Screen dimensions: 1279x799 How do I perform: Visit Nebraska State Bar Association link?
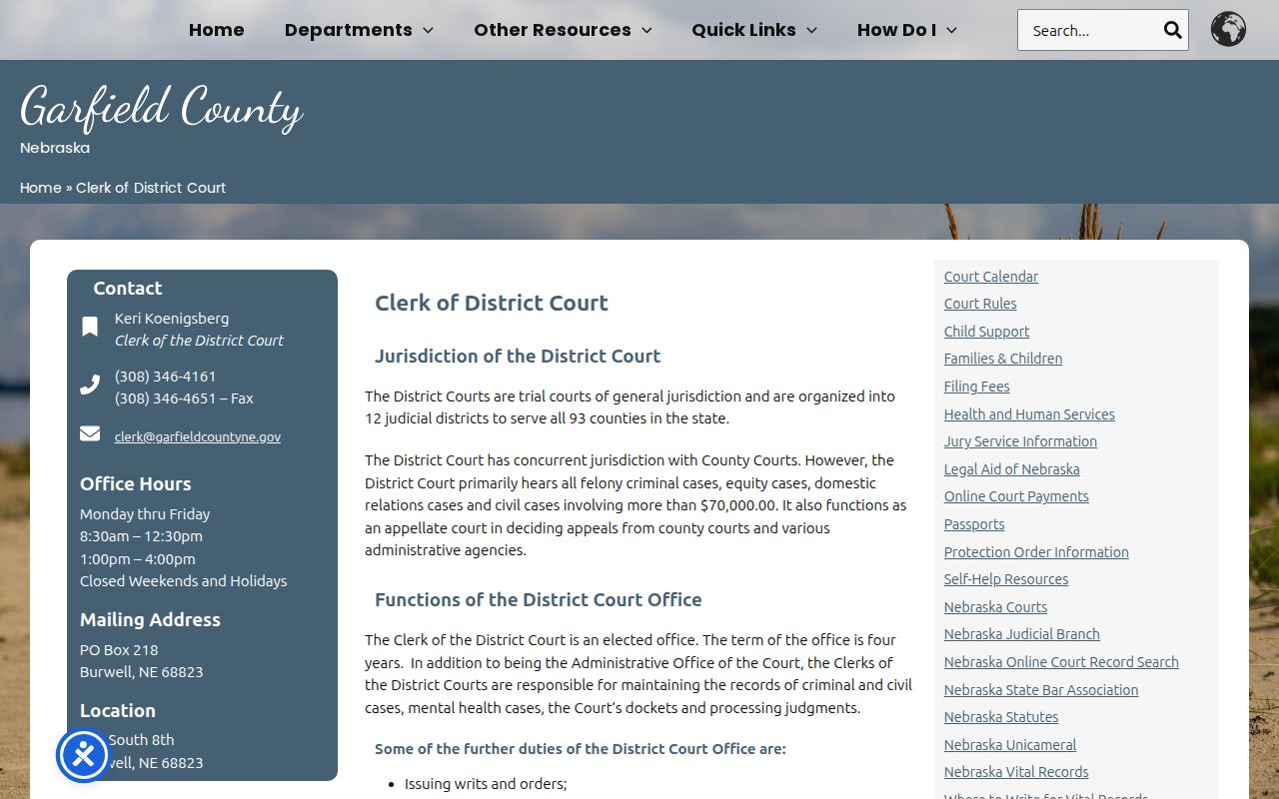(1041, 690)
